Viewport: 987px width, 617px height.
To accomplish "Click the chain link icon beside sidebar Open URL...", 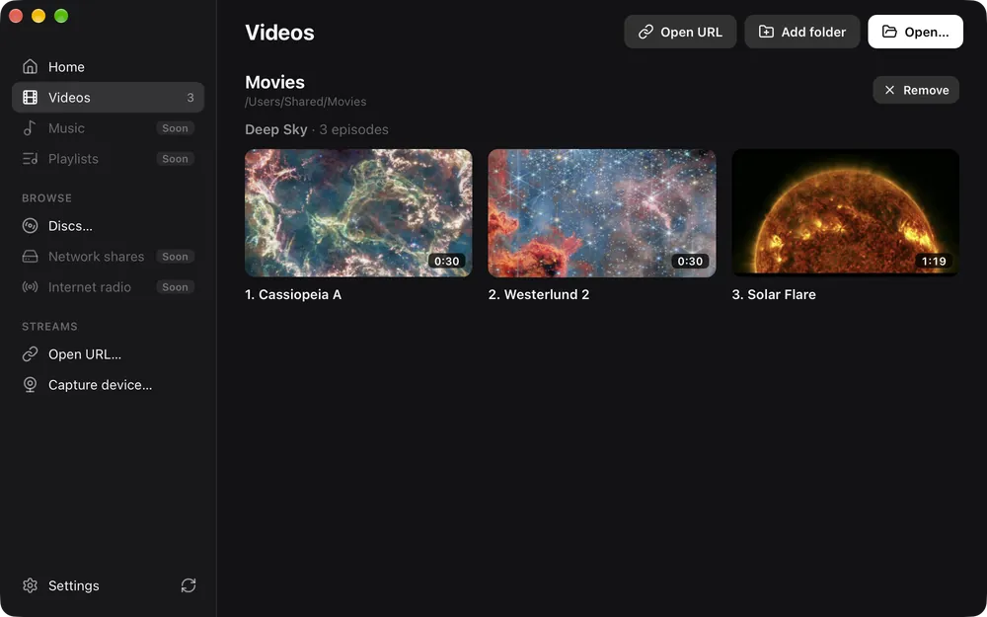I will click(x=30, y=354).
